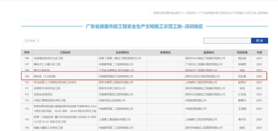Click project manager 王润国
The width and height of the screenshot is (278, 131).
click(x=242, y=109)
